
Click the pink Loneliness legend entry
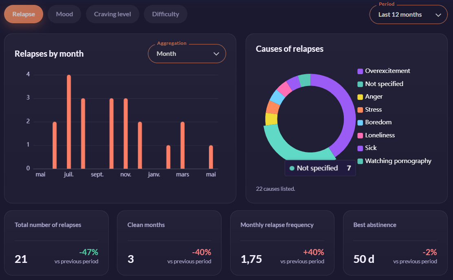pyautogui.click(x=376, y=135)
